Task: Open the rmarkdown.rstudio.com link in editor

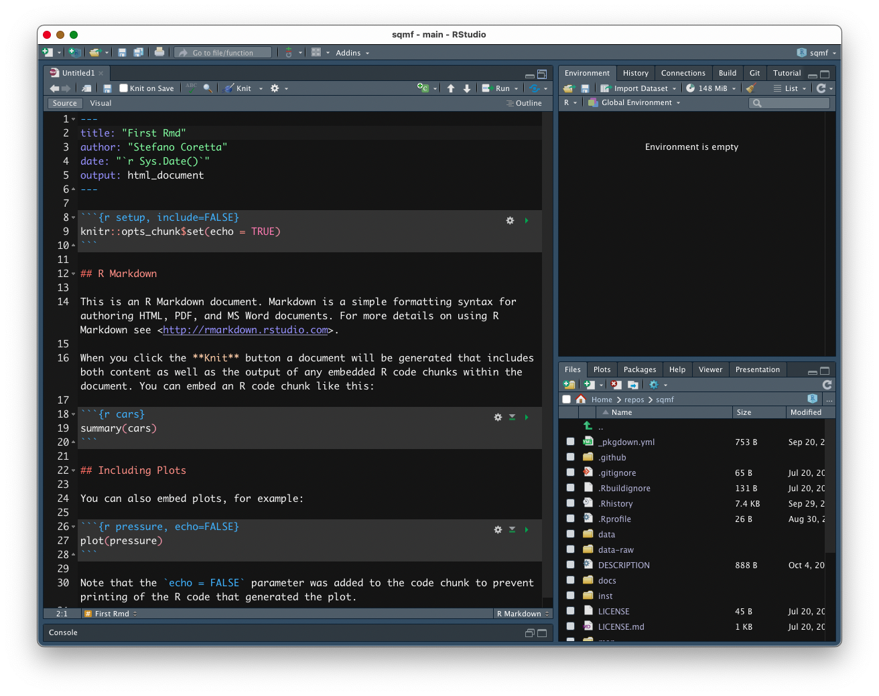Action: tap(246, 330)
